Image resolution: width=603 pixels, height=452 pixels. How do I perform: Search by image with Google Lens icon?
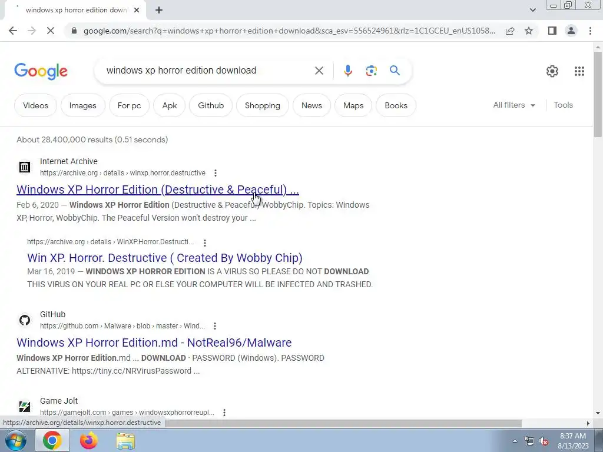371,71
